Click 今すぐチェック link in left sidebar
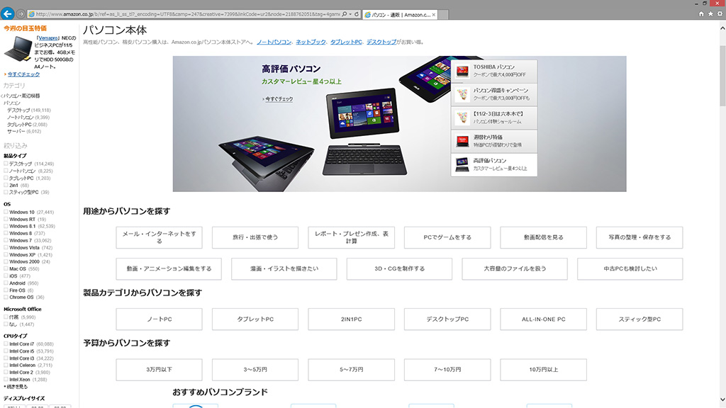Screen dimensions: 726x408 [x=23, y=74]
